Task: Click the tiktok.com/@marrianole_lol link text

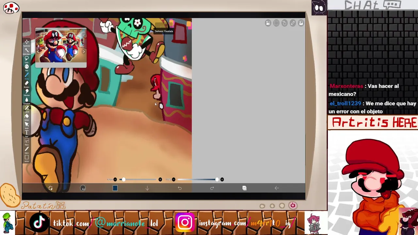Action: click(x=105, y=223)
